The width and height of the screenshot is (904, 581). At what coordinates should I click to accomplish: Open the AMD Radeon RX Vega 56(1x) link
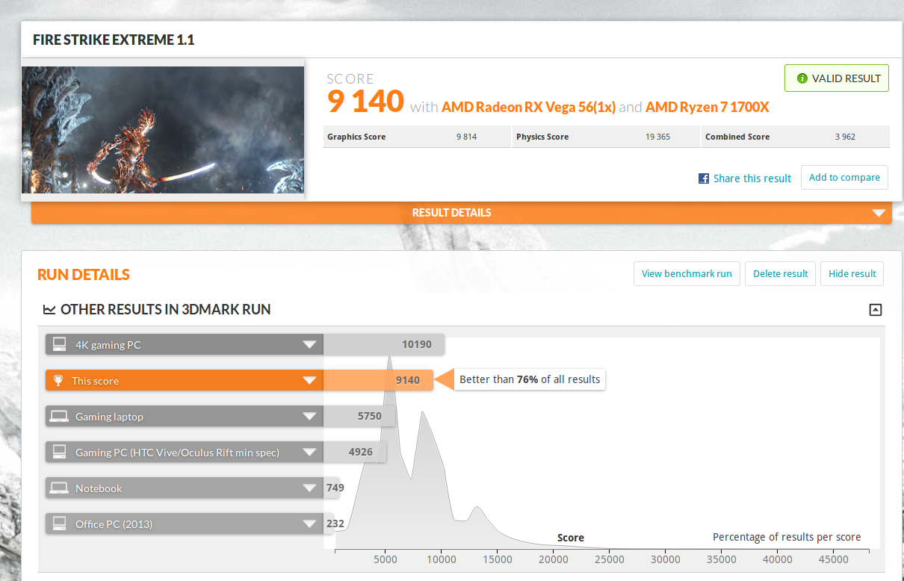pyautogui.click(x=528, y=107)
